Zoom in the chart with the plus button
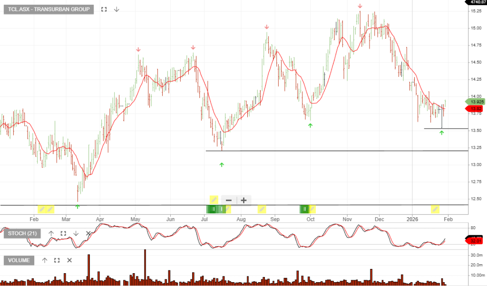487x286 pixels. tap(243, 200)
